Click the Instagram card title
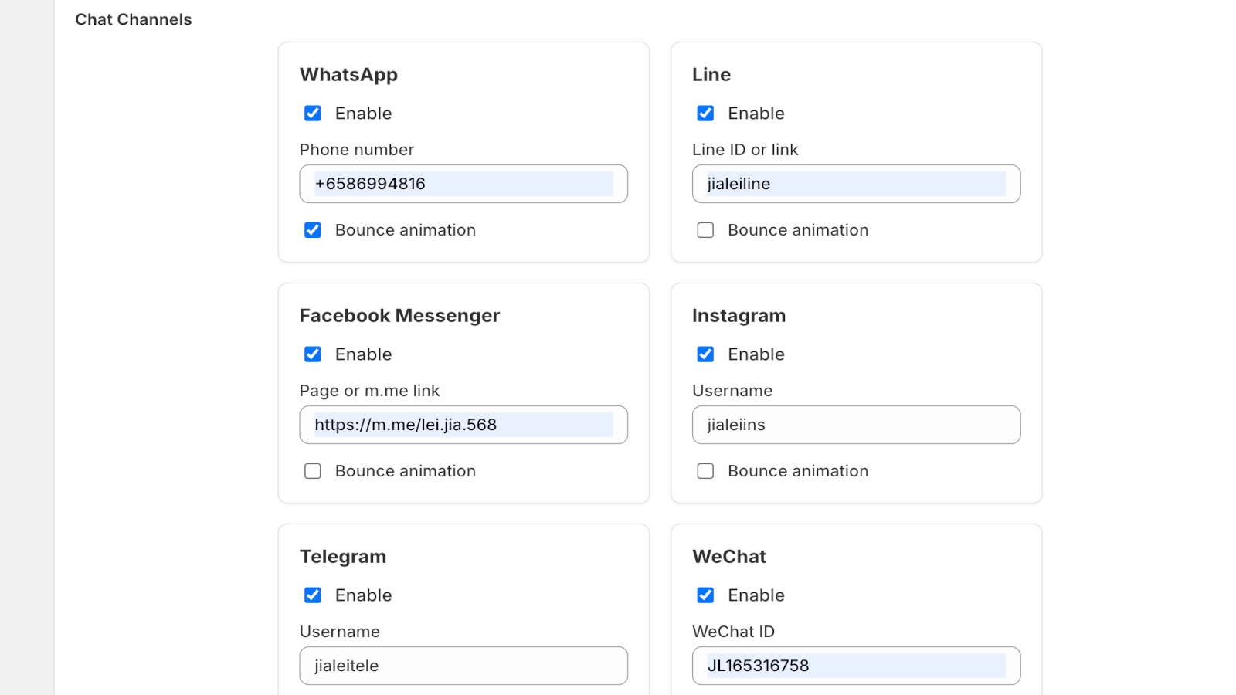This screenshot has height=695, width=1236. click(x=739, y=316)
